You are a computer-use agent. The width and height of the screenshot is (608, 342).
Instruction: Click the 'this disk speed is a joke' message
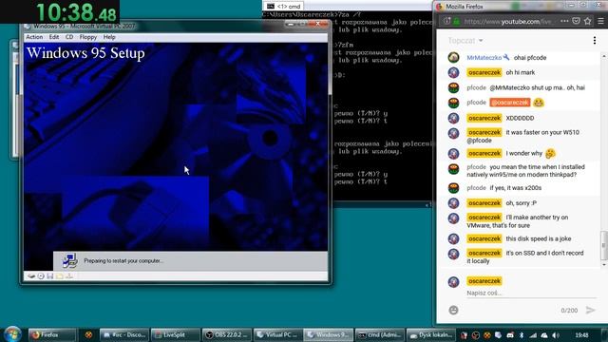(539, 238)
